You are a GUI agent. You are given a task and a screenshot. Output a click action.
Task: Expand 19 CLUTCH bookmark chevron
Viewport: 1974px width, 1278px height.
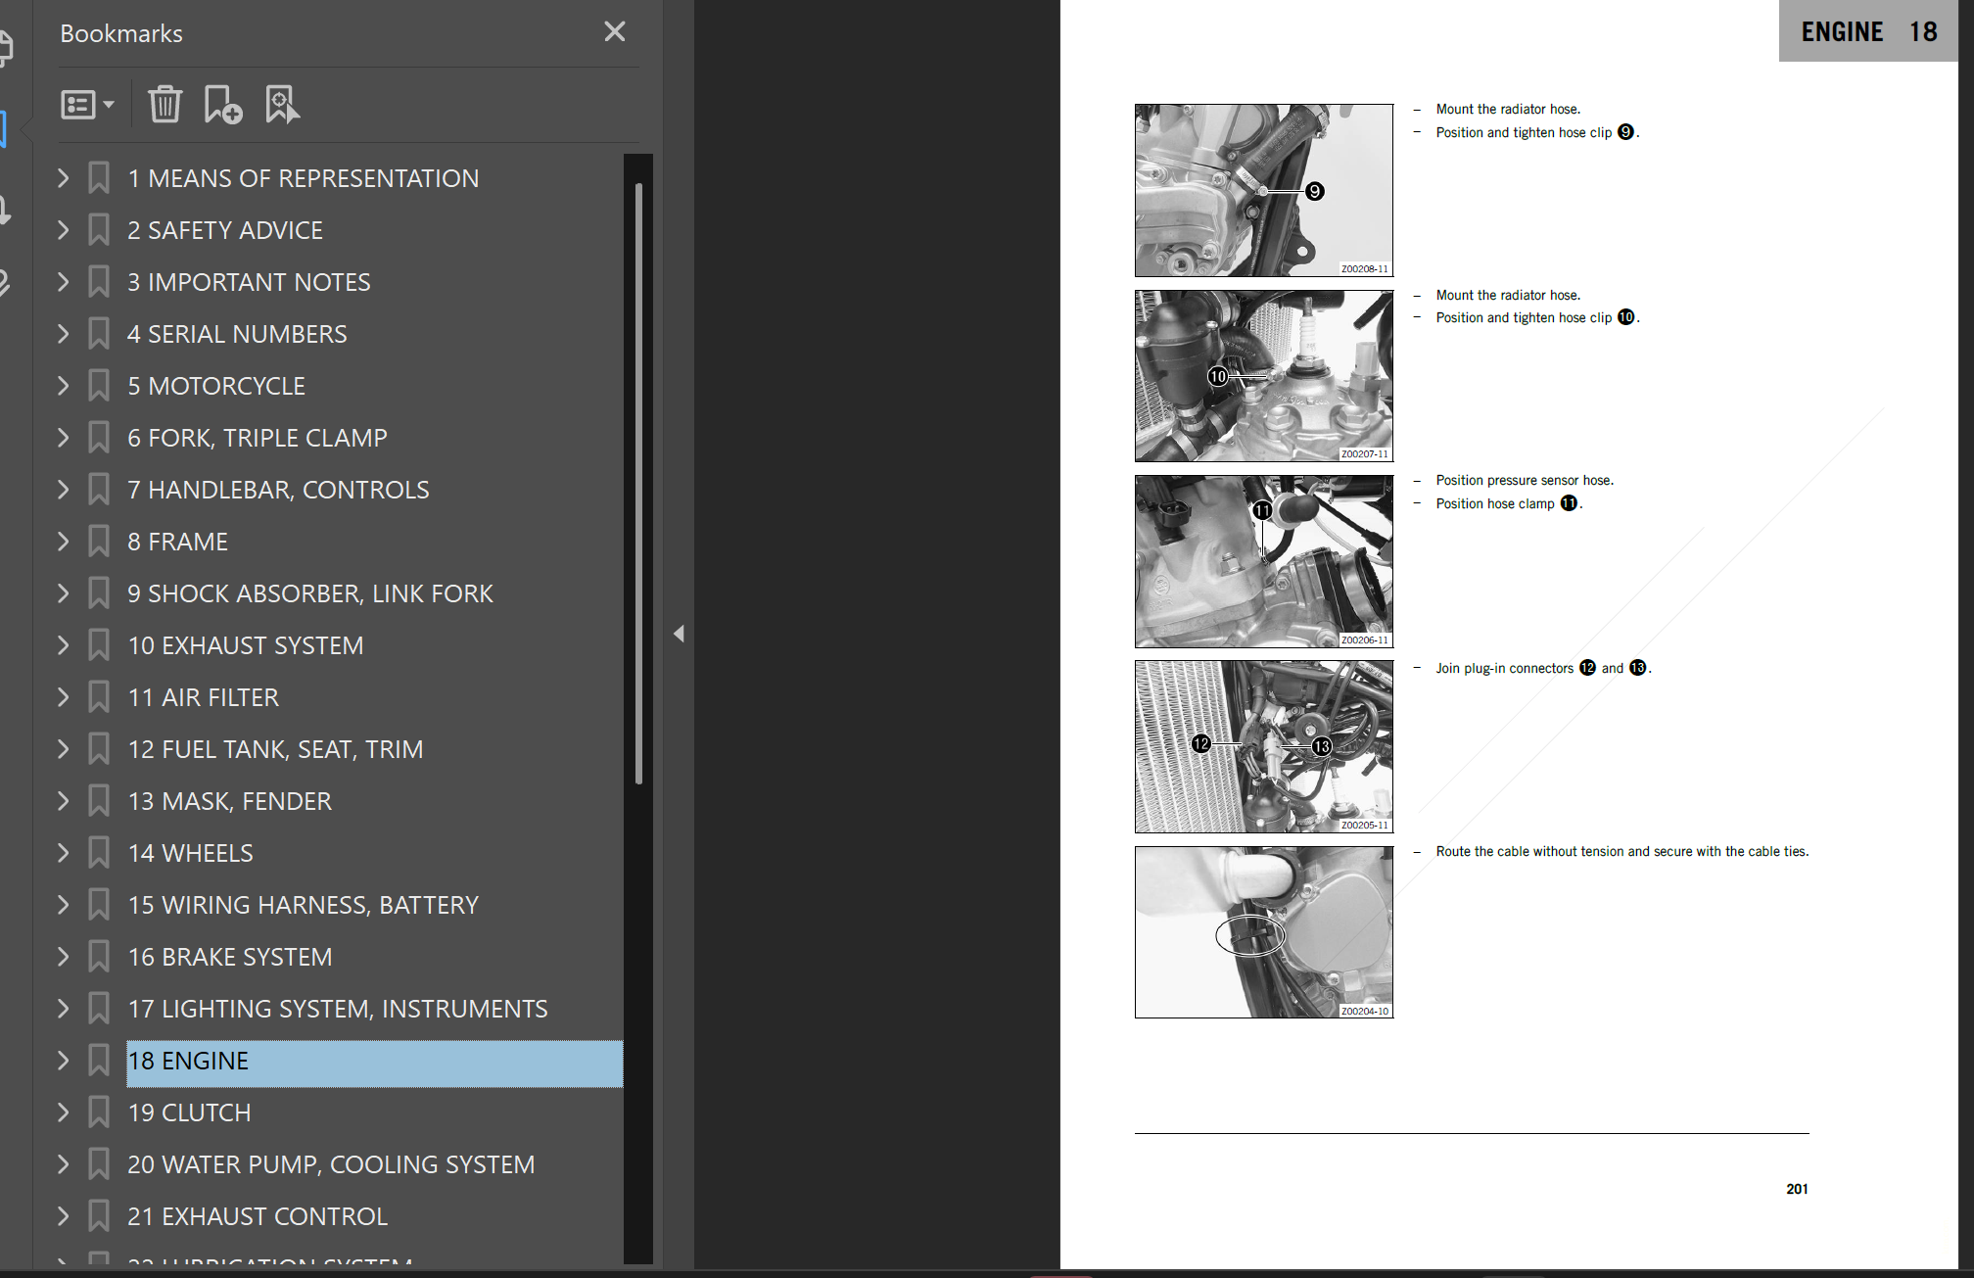click(64, 1112)
